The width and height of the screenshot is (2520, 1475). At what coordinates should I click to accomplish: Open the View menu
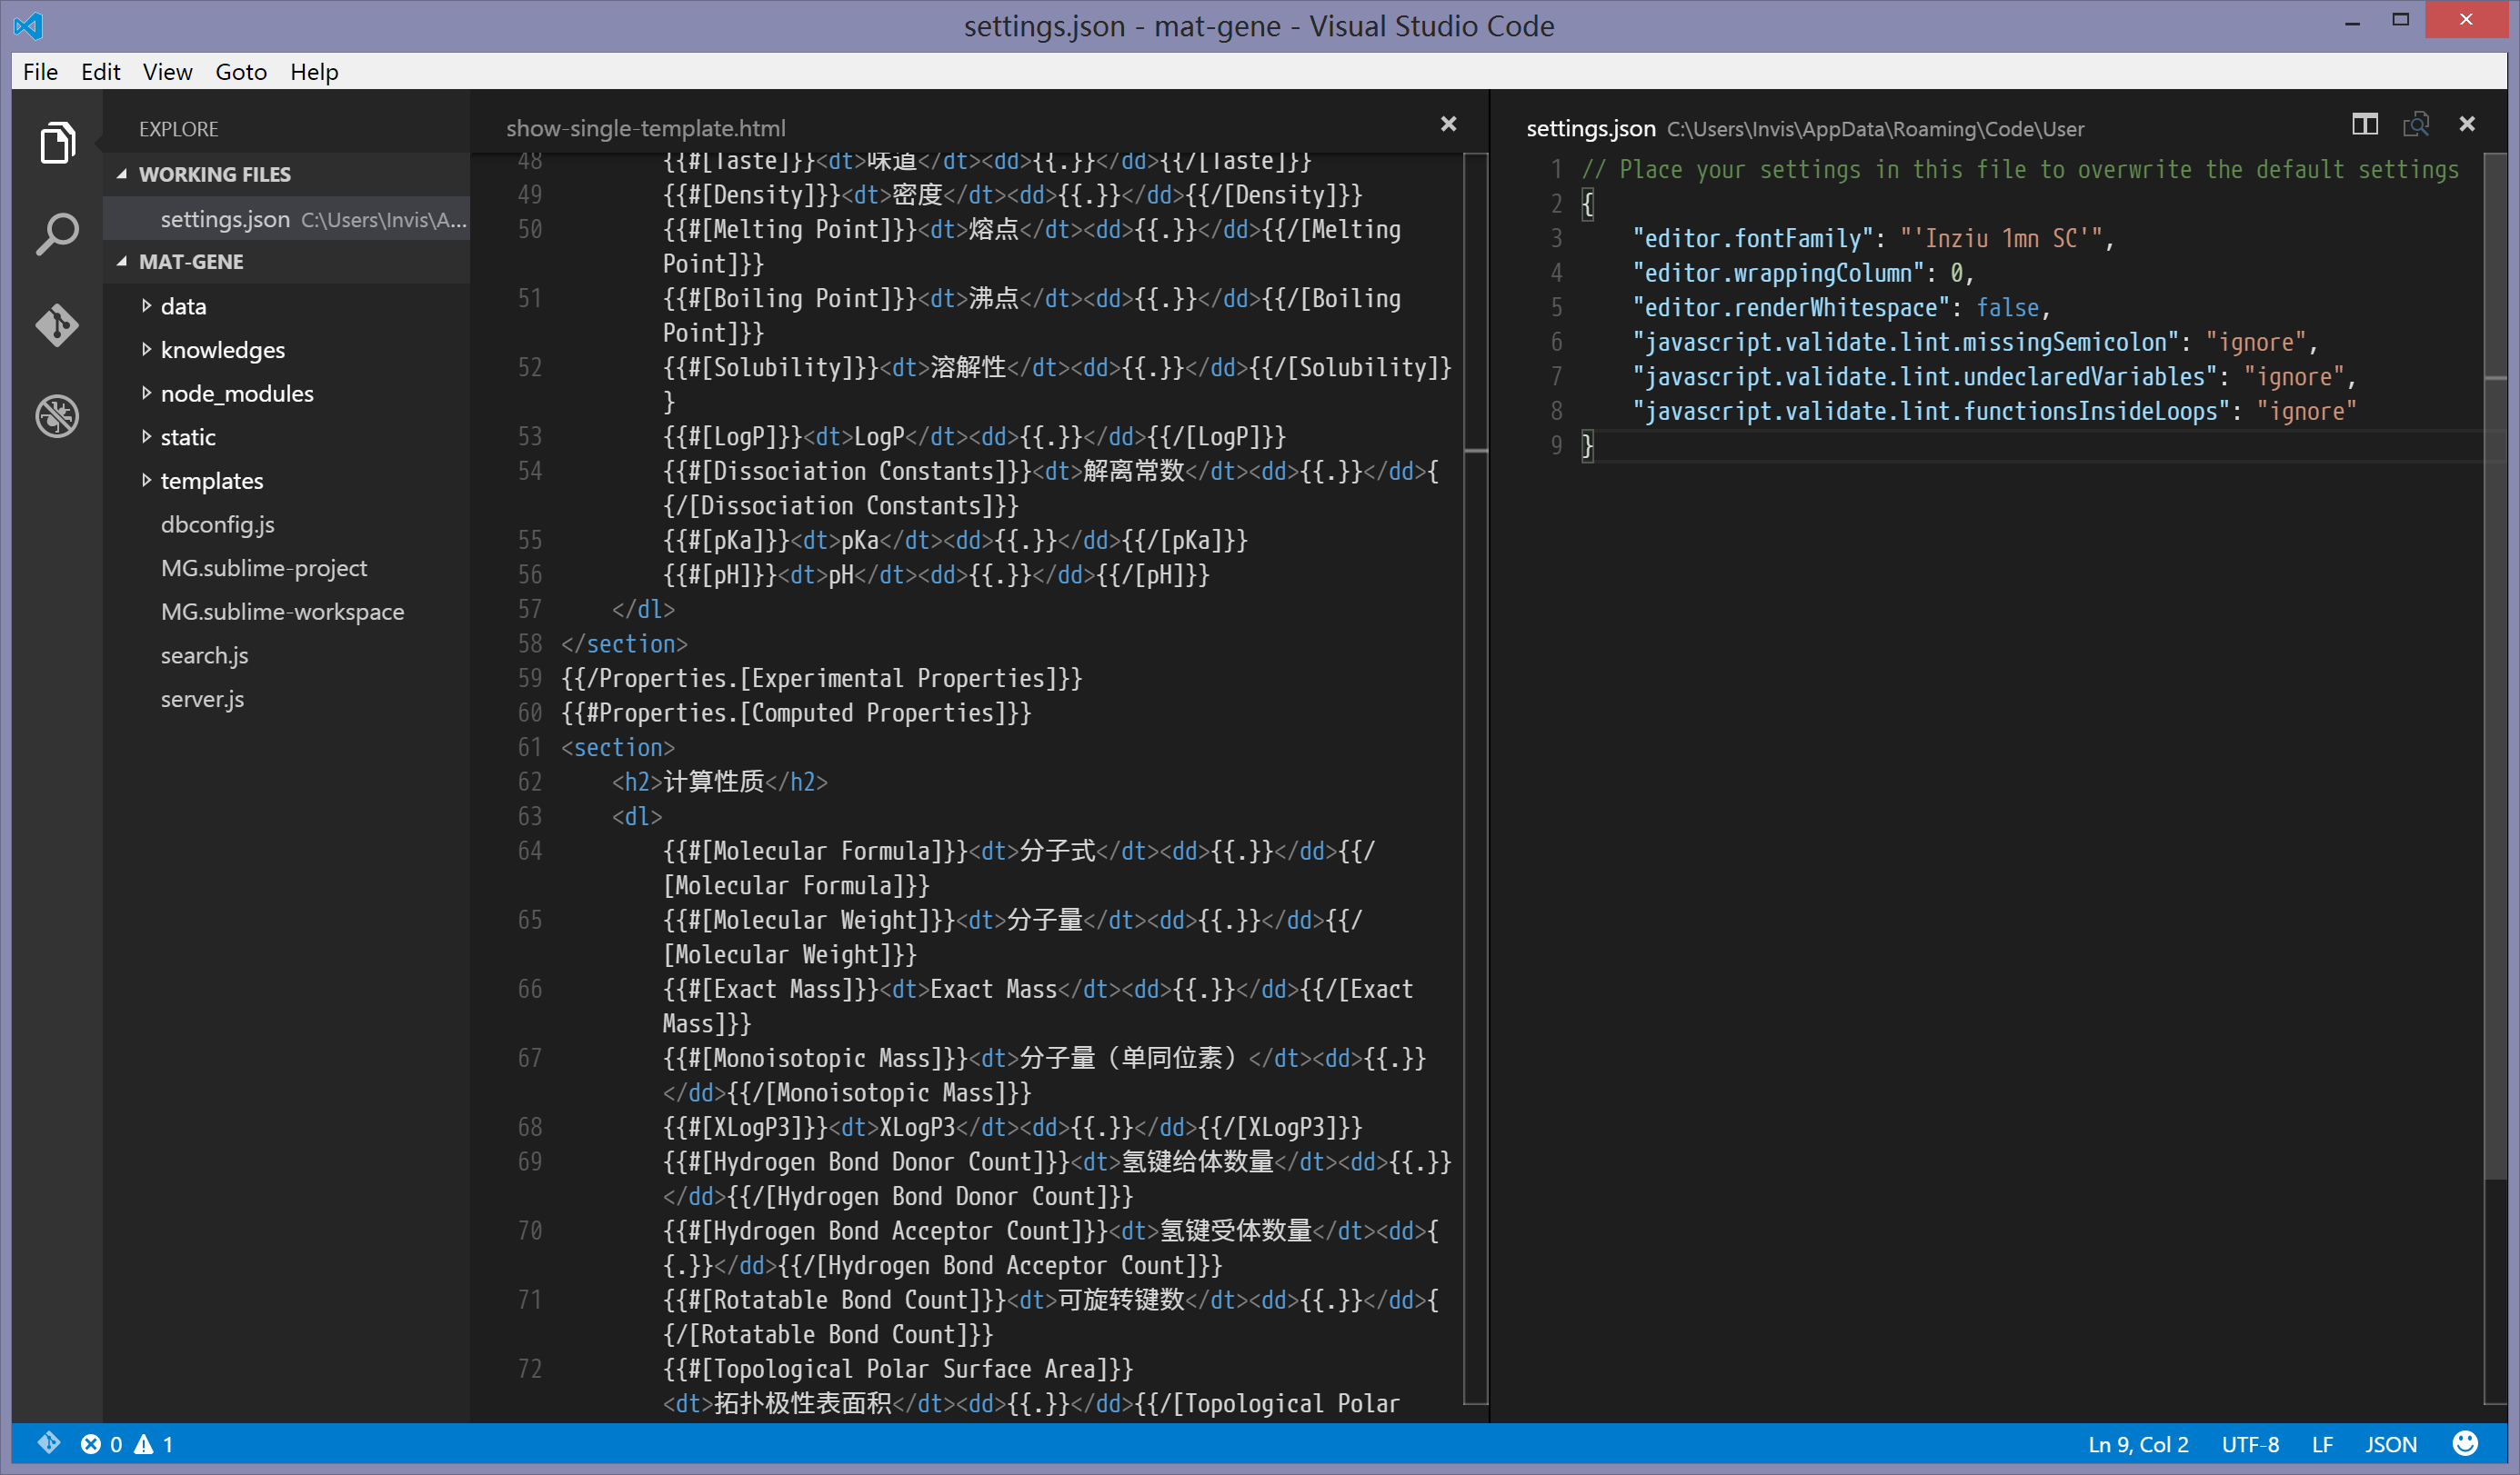click(167, 72)
